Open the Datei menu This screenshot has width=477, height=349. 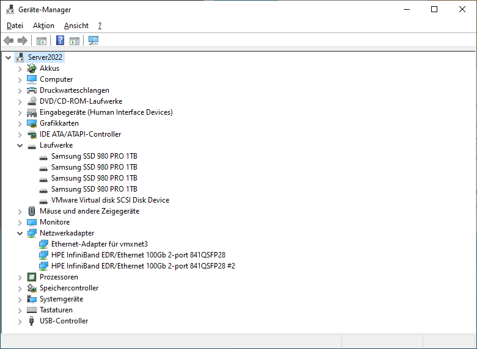click(15, 26)
